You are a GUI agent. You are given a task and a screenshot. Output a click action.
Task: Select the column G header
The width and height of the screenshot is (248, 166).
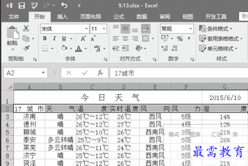pyautogui.click(x=225, y=87)
